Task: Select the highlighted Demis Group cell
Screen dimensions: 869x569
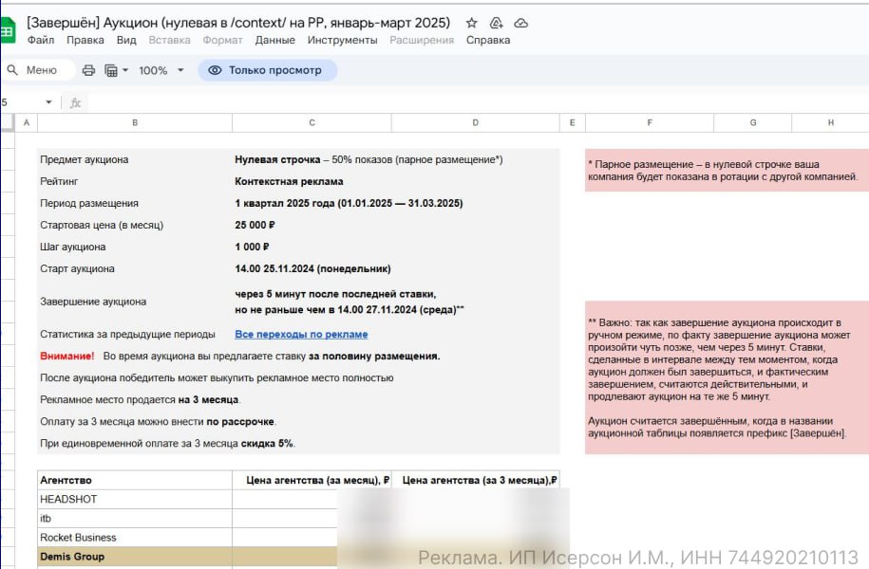Action: pyautogui.click(x=135, y=557)
